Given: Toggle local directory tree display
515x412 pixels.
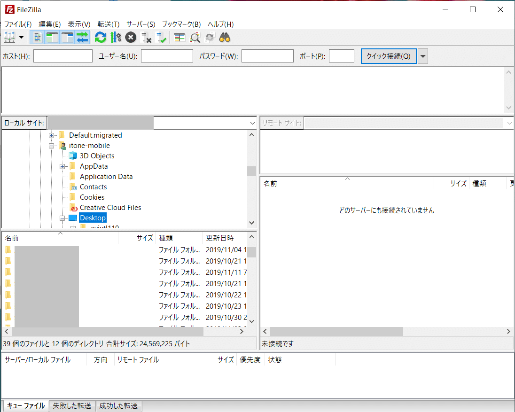Looking at the screenshot, I should pos(52,38).
